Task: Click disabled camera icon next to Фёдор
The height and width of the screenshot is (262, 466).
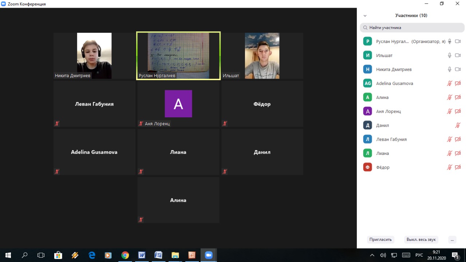Action: tap(458, 167)
